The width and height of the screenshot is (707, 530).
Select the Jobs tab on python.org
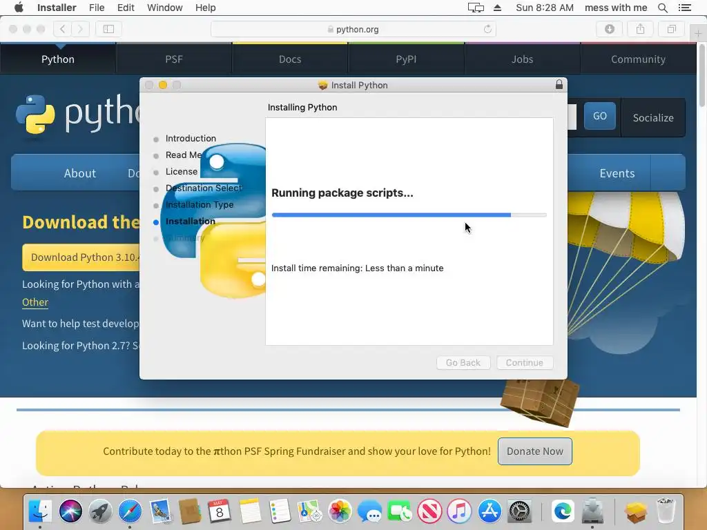pyautogui.click(x=522, y=59)
